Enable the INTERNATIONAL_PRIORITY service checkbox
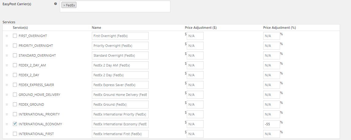This screenshot has height=140, width=351. pos(15,114)
